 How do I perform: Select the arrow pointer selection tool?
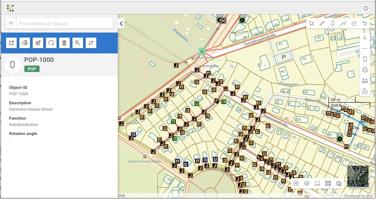[312, 24]
